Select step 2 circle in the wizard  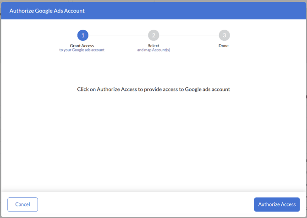pyautogui.click(x=153, y=35)
